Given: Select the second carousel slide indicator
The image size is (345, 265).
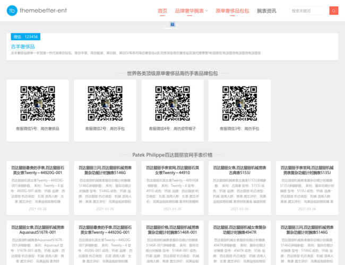Looking at the screenshot, I should tap(177, 28).
